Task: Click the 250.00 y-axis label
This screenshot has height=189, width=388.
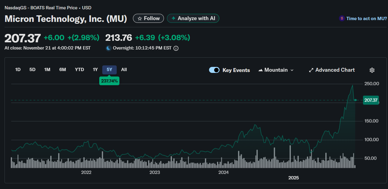Action: pos(371,84)
